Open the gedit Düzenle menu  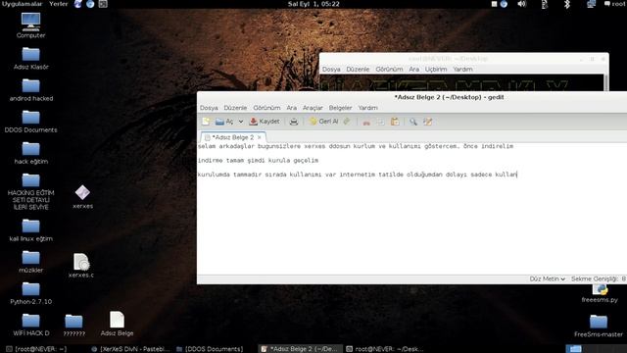click(x=235, y=108)
